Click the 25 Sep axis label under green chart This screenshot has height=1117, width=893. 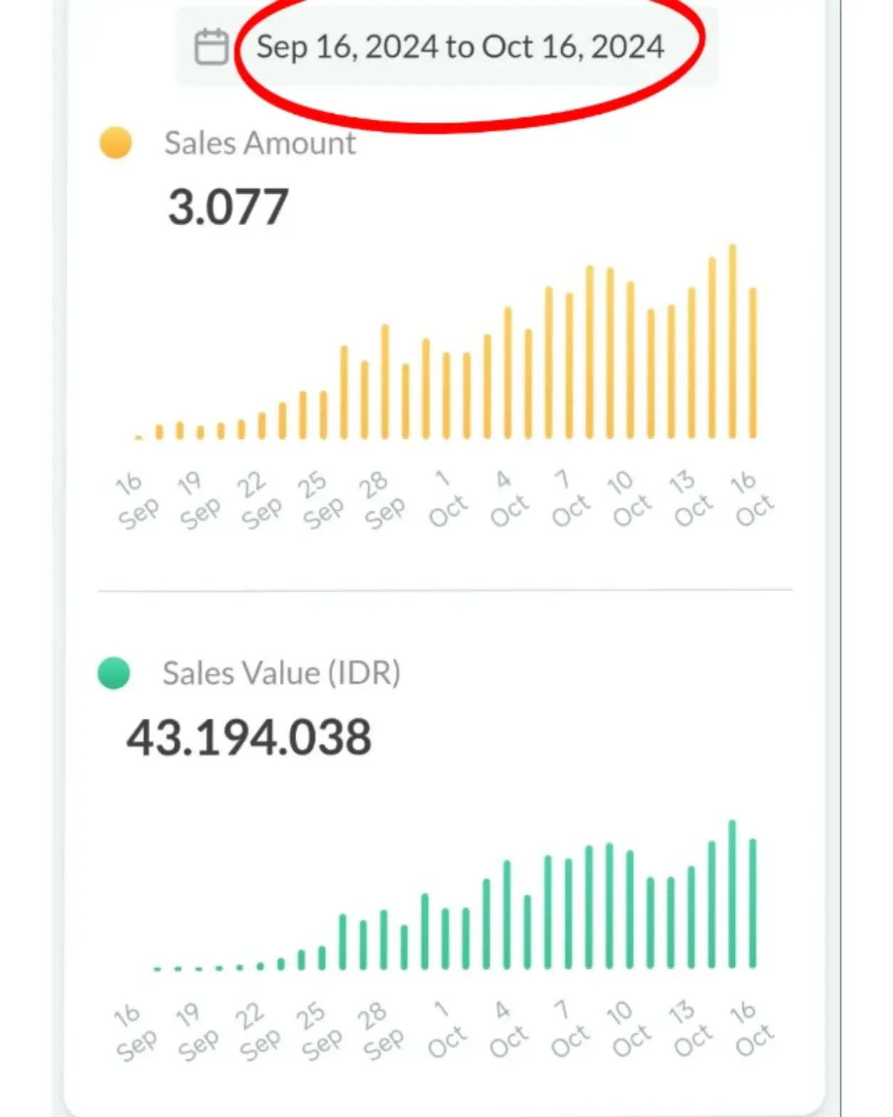[320, 1032]
